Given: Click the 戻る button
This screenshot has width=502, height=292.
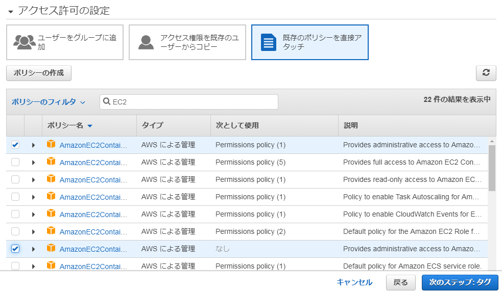Looking at the screenshot, I should (x=400, y=282).
